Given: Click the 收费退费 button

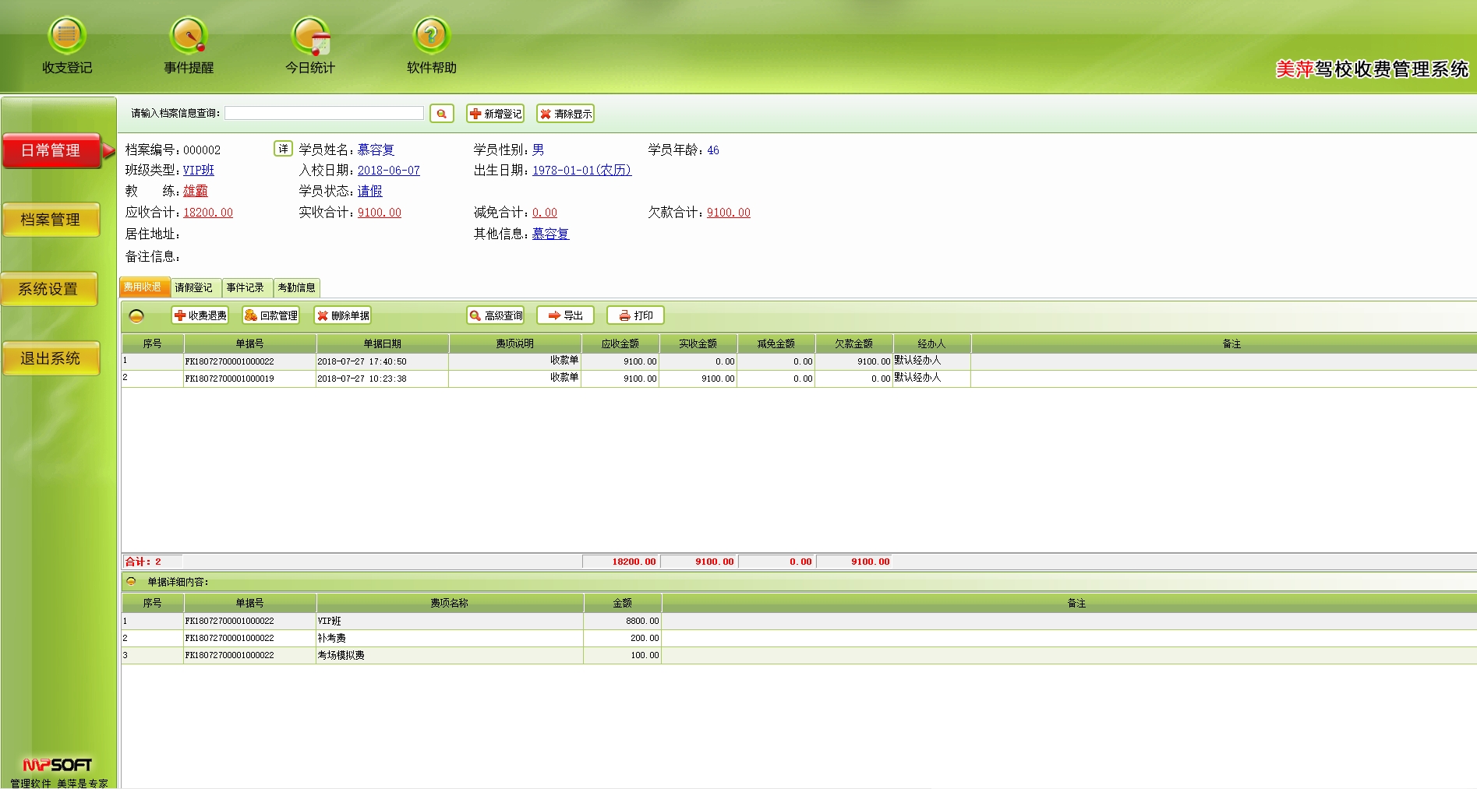Looking at the screenshot, I should pyautogui.click(x=200, y=315).
